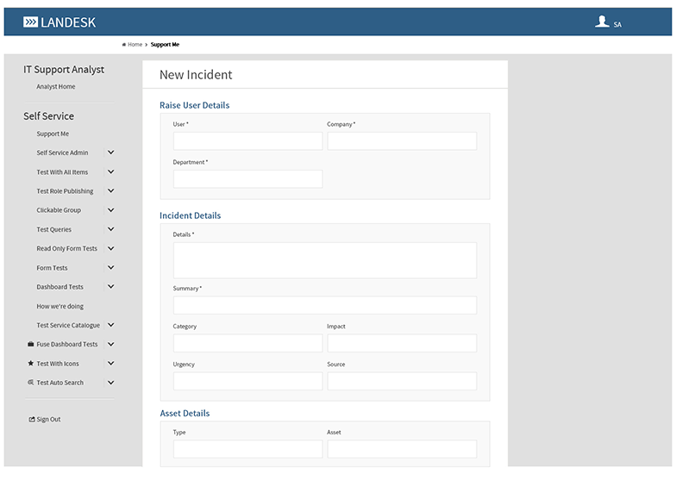Click the Sign Out icon
The height and width of the screenshot is (480, 676).
tap(32, 420)
